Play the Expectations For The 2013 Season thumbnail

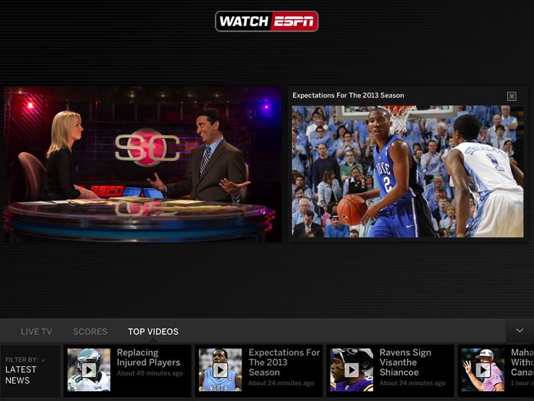click(220, 370)
